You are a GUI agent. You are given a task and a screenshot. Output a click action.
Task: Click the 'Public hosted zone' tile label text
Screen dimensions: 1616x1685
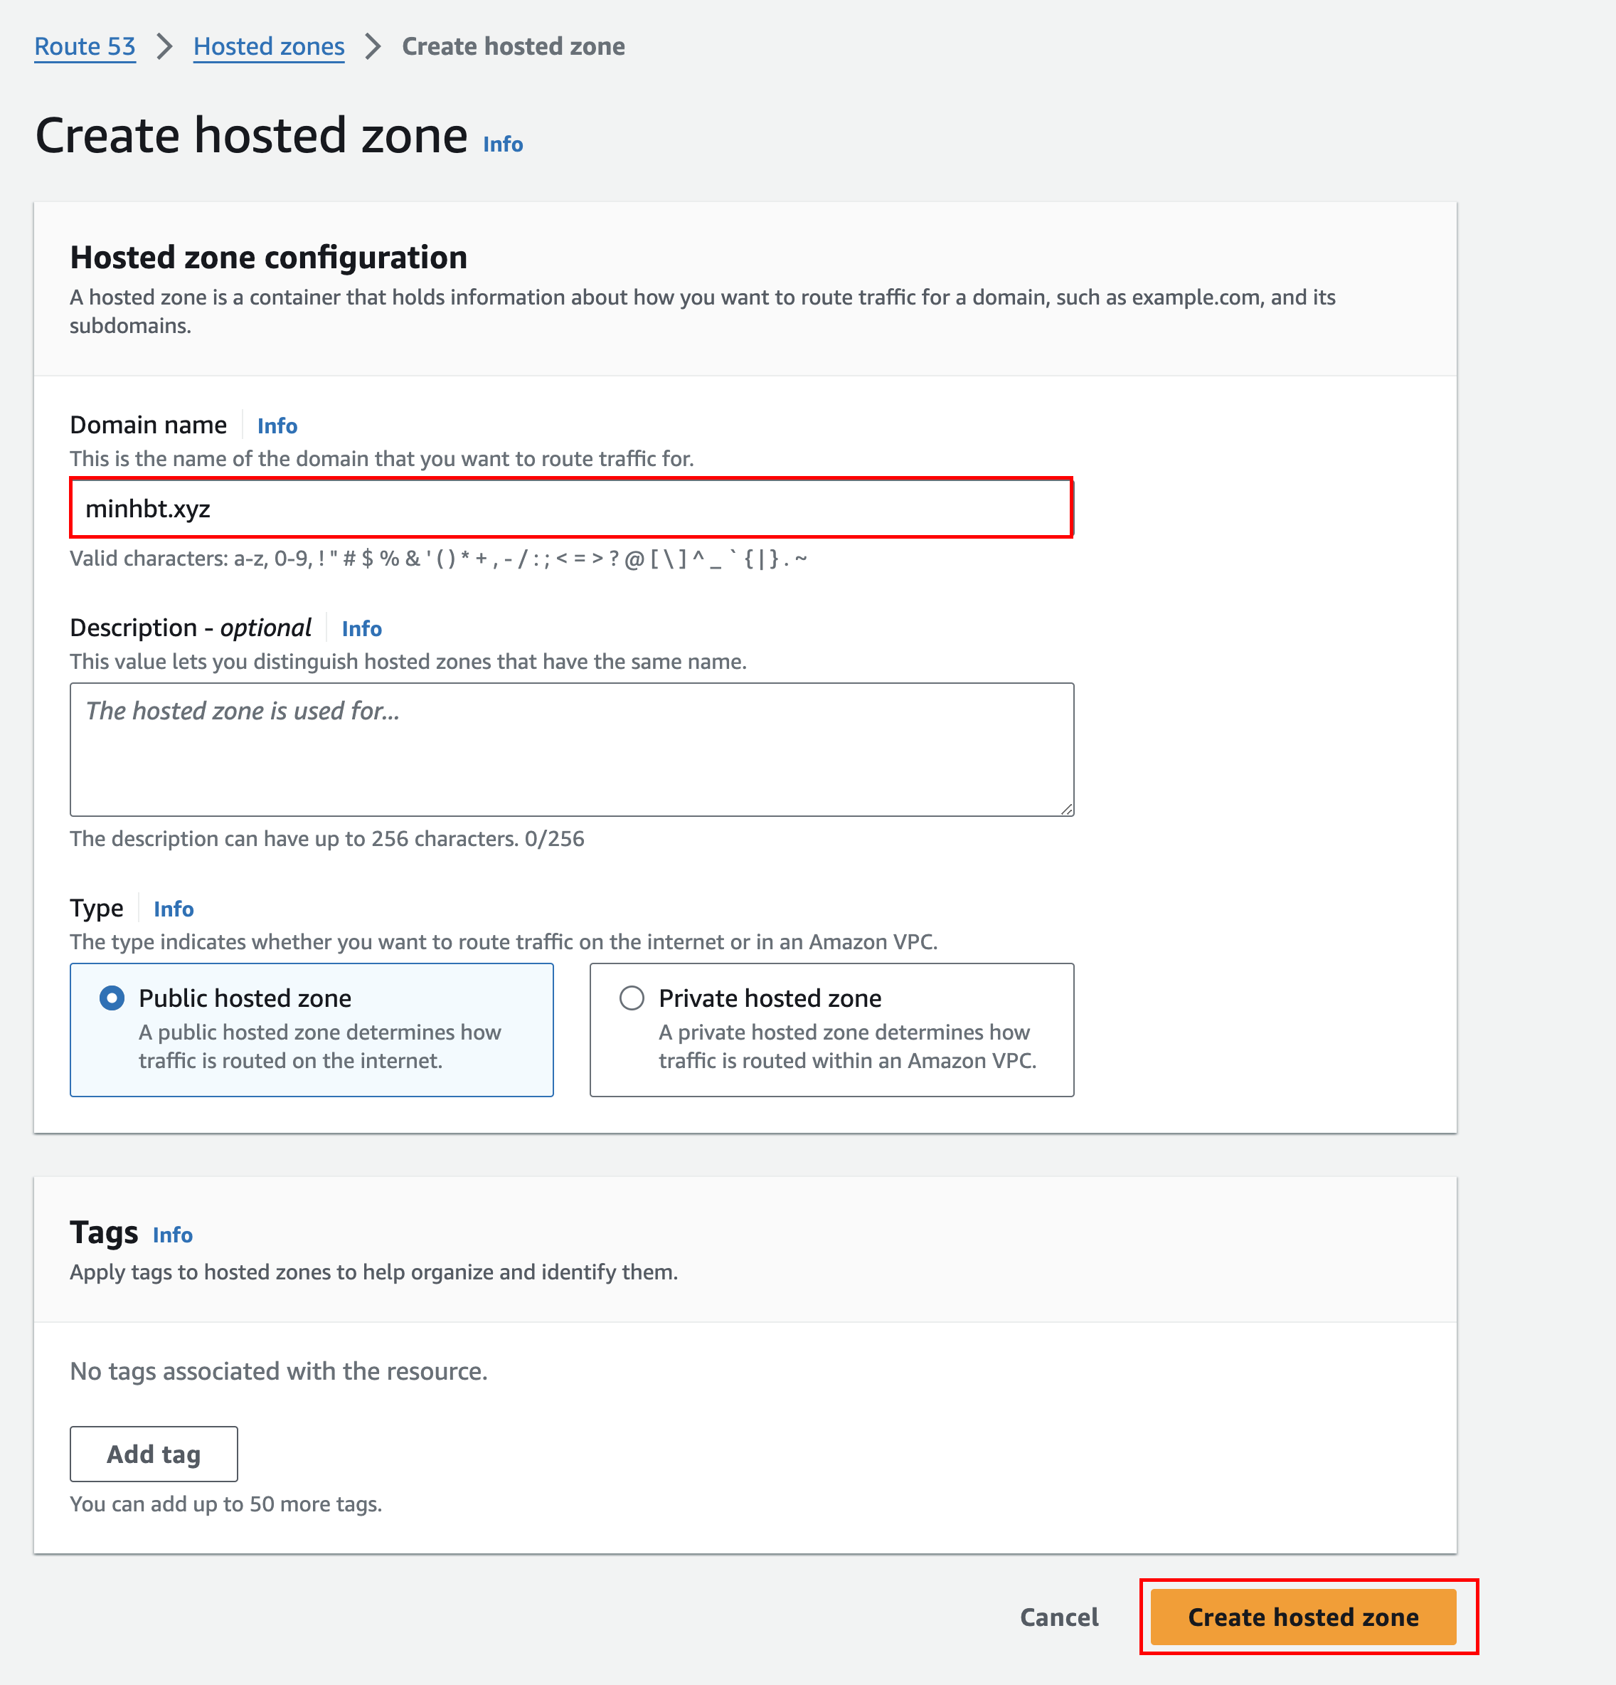tap(245, 998)
